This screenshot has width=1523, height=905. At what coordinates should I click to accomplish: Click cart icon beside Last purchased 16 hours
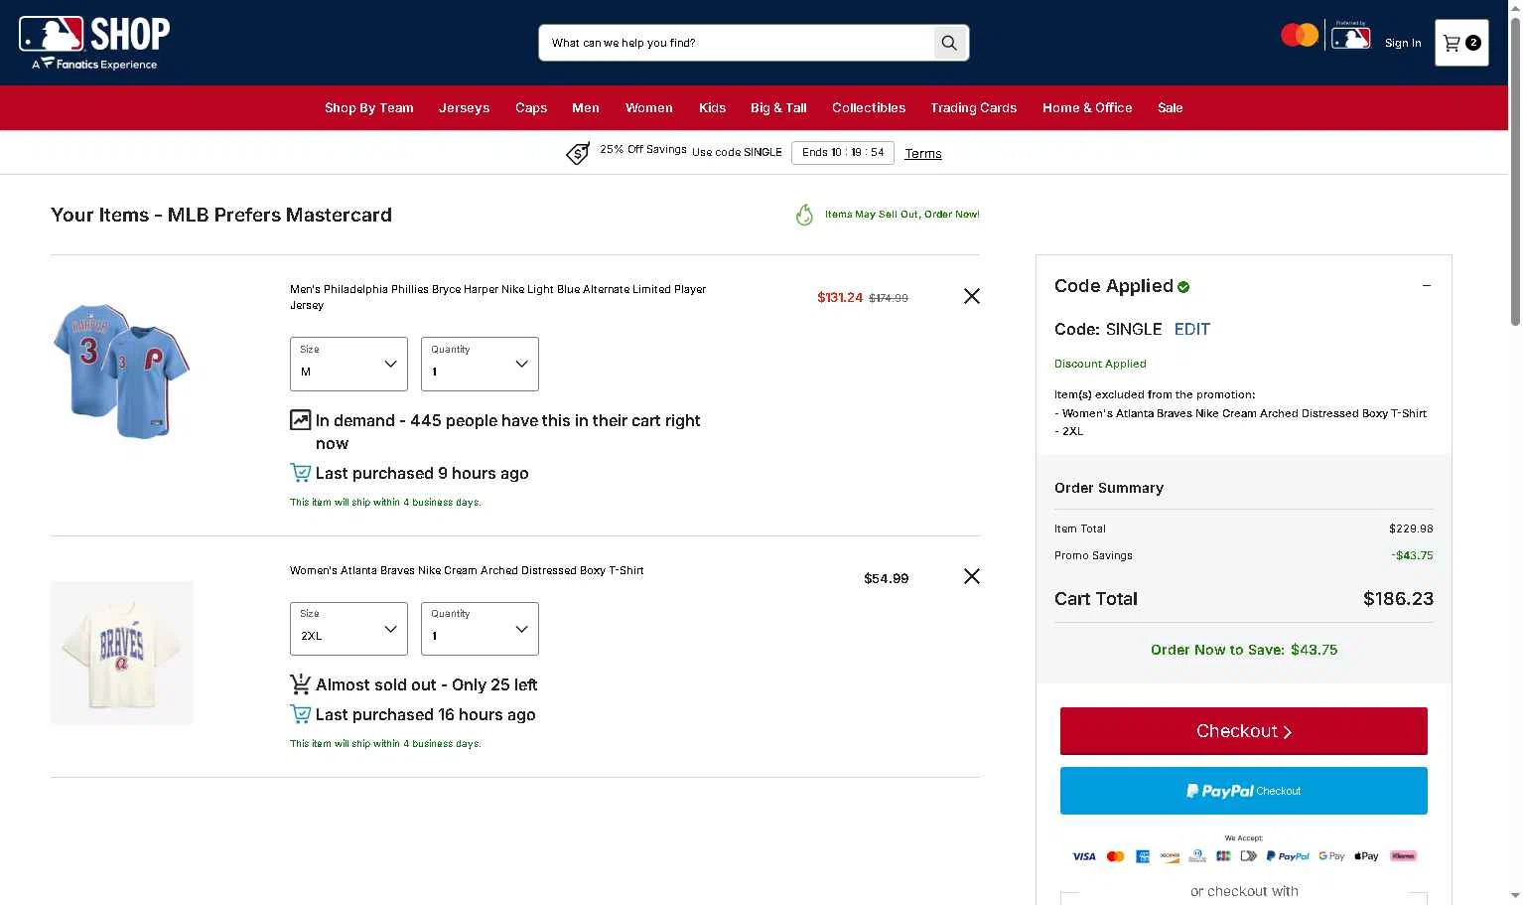click(x=300, y=714)
